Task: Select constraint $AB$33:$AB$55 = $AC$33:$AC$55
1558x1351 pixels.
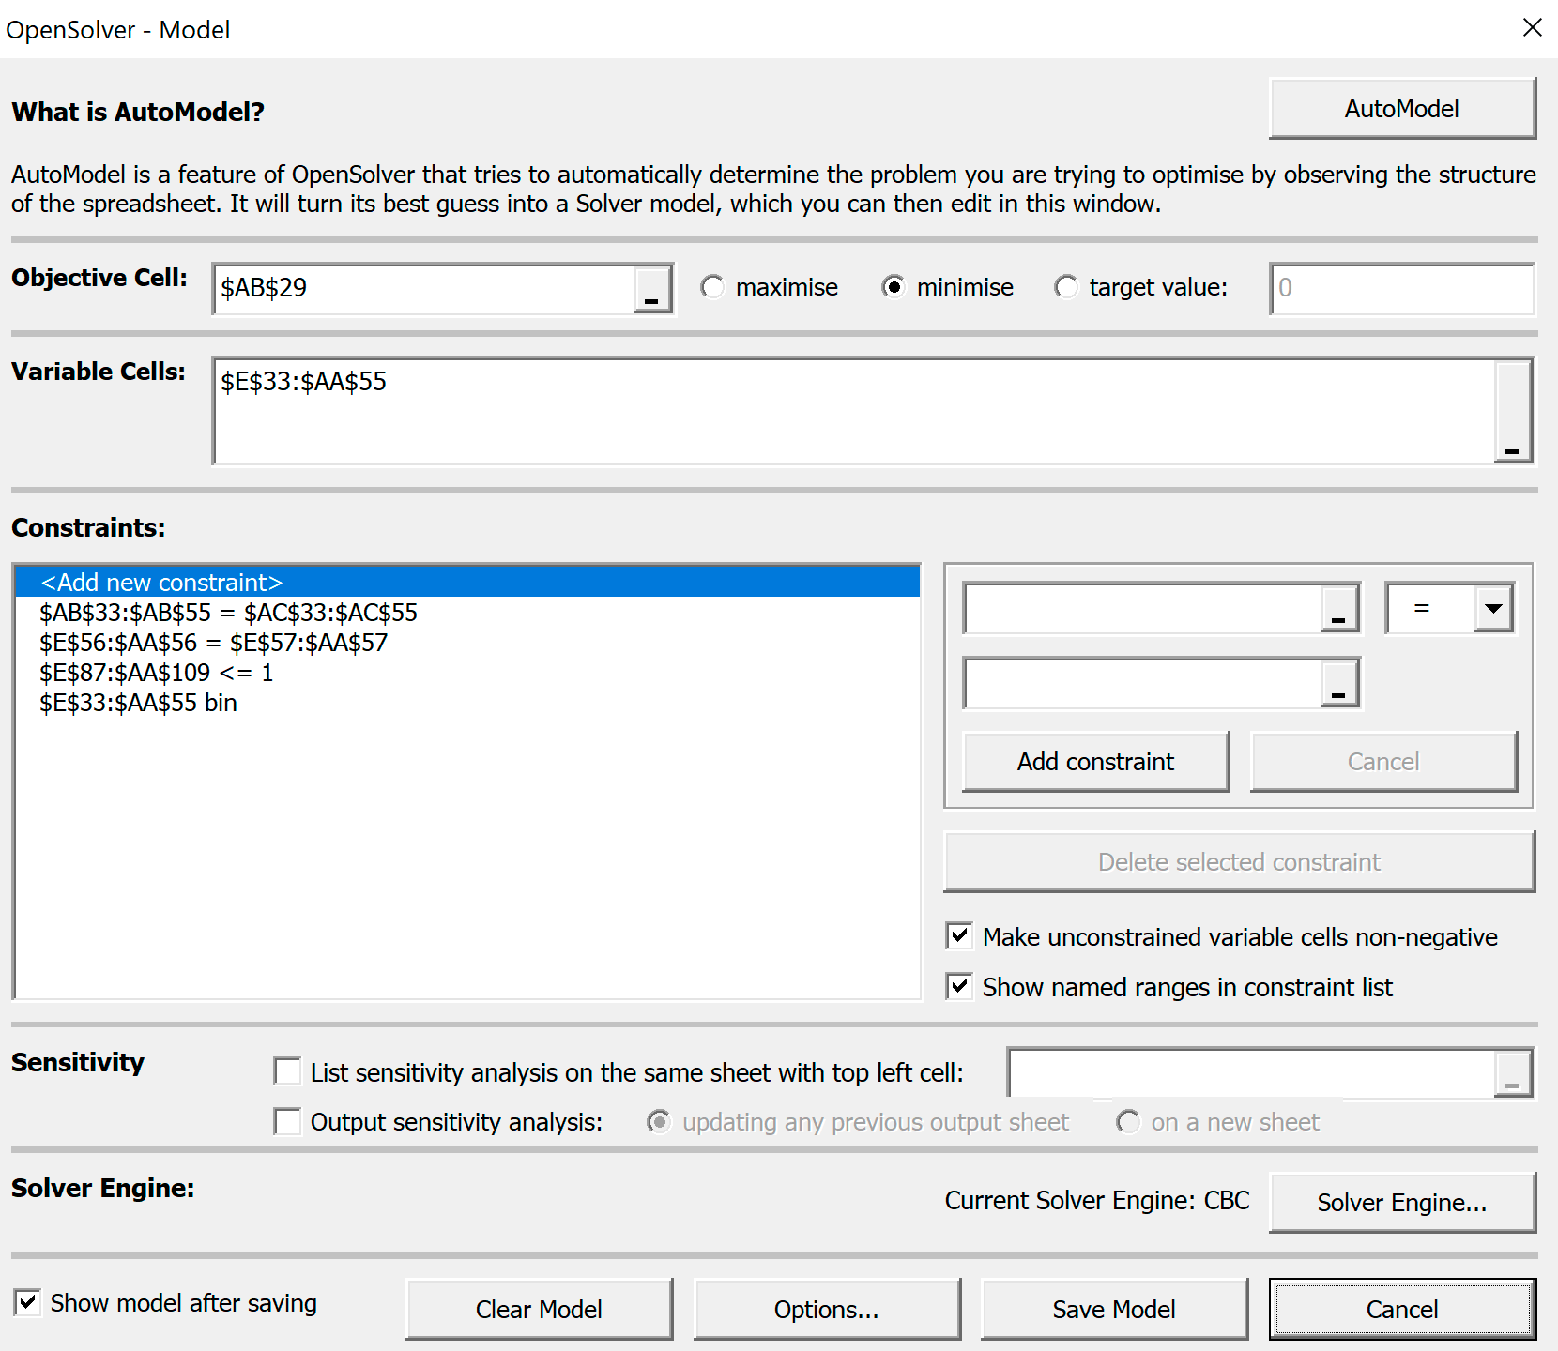Action: tap(467, 613)
